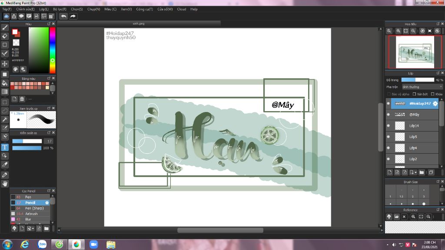Screen dimensions: 445x250
Task: Undock the Lớp layers panel
Action: point(438,73)
